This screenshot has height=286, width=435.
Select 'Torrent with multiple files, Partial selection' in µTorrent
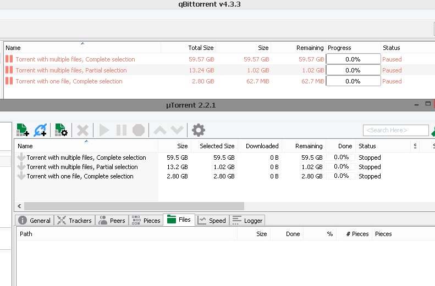(82, 167)
